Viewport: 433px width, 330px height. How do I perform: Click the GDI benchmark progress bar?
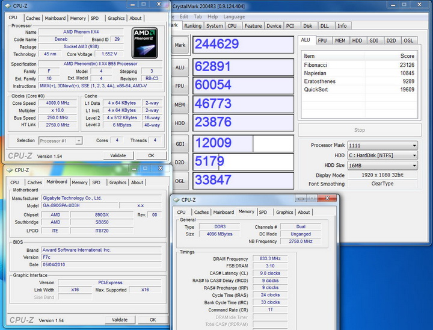[x=242, y=143]
